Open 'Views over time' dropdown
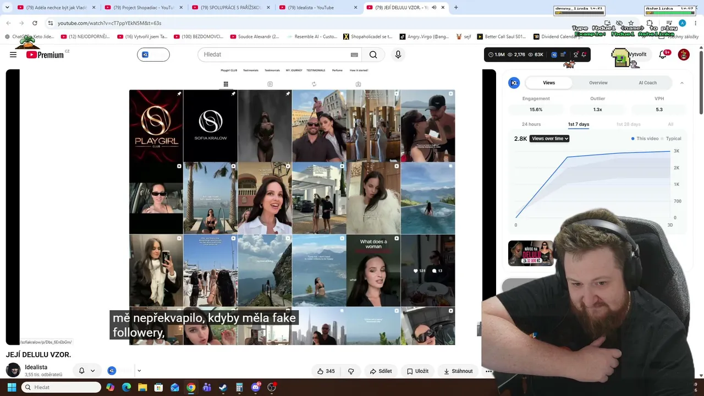The width and height of the screenshot is (704, 396). coord(549,139)
